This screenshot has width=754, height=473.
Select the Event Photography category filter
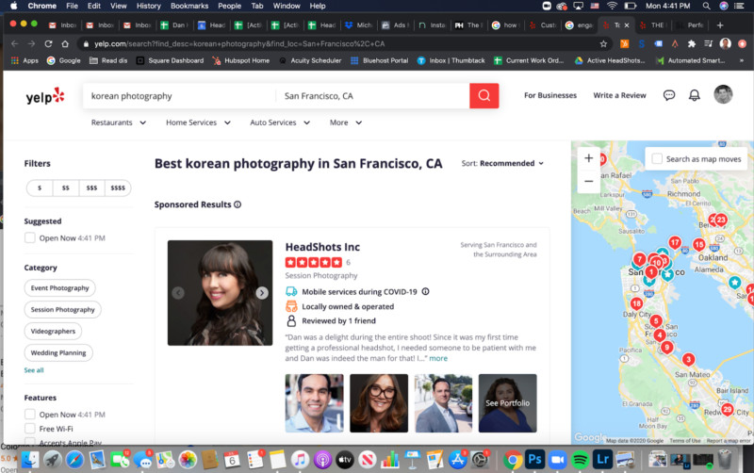click(59, 288)
